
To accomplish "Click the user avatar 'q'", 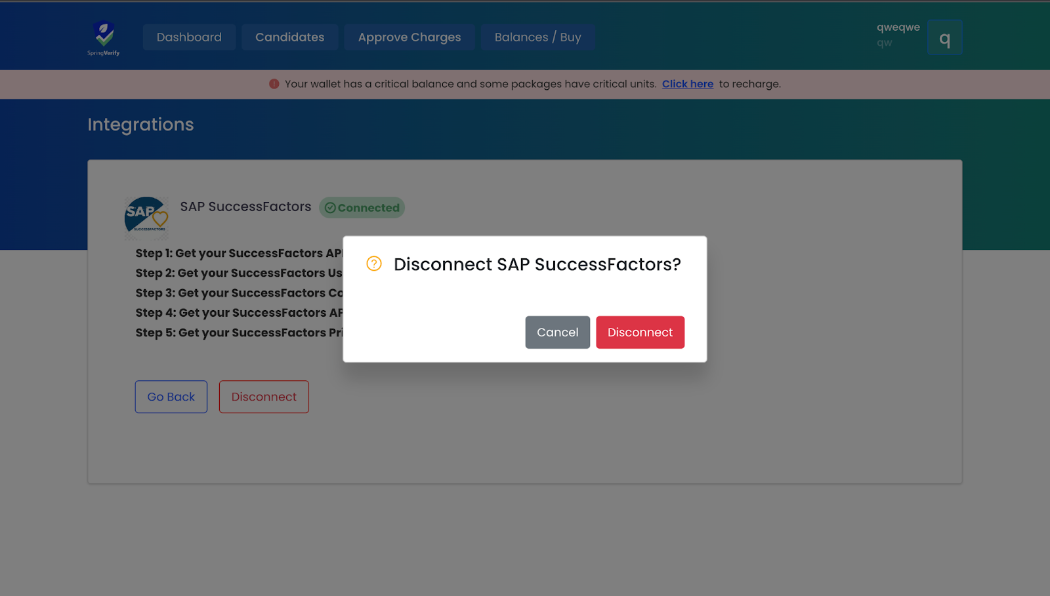I will tap(944, 37).
